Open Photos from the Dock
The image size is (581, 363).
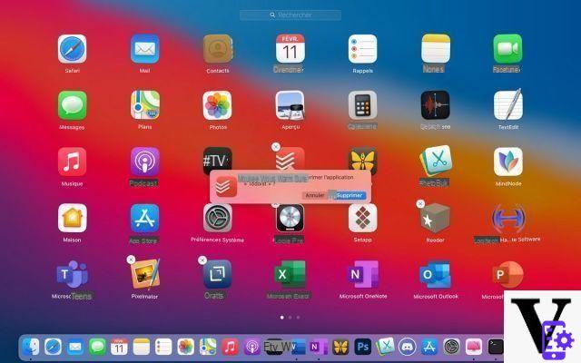pos(185,347)
